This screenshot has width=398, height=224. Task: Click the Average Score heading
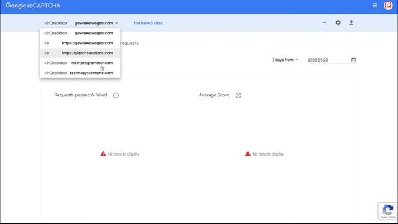[214, 95]
